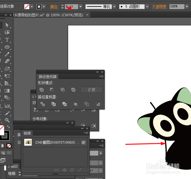
Task: Select the Slice tool
Action: pyautogui.click(x=7, y=113)
